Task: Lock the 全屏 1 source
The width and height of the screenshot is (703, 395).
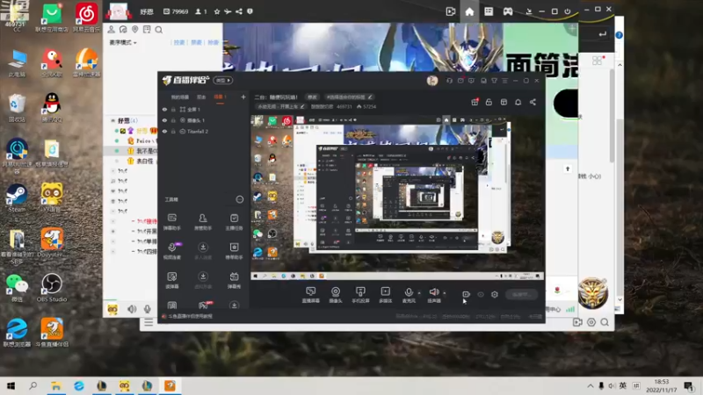Action: [173, 109]
